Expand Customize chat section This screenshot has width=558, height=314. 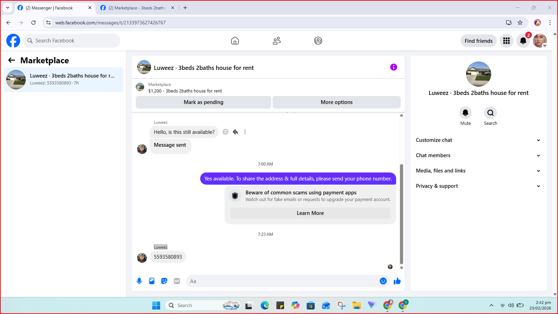click(x=479, y=140)
